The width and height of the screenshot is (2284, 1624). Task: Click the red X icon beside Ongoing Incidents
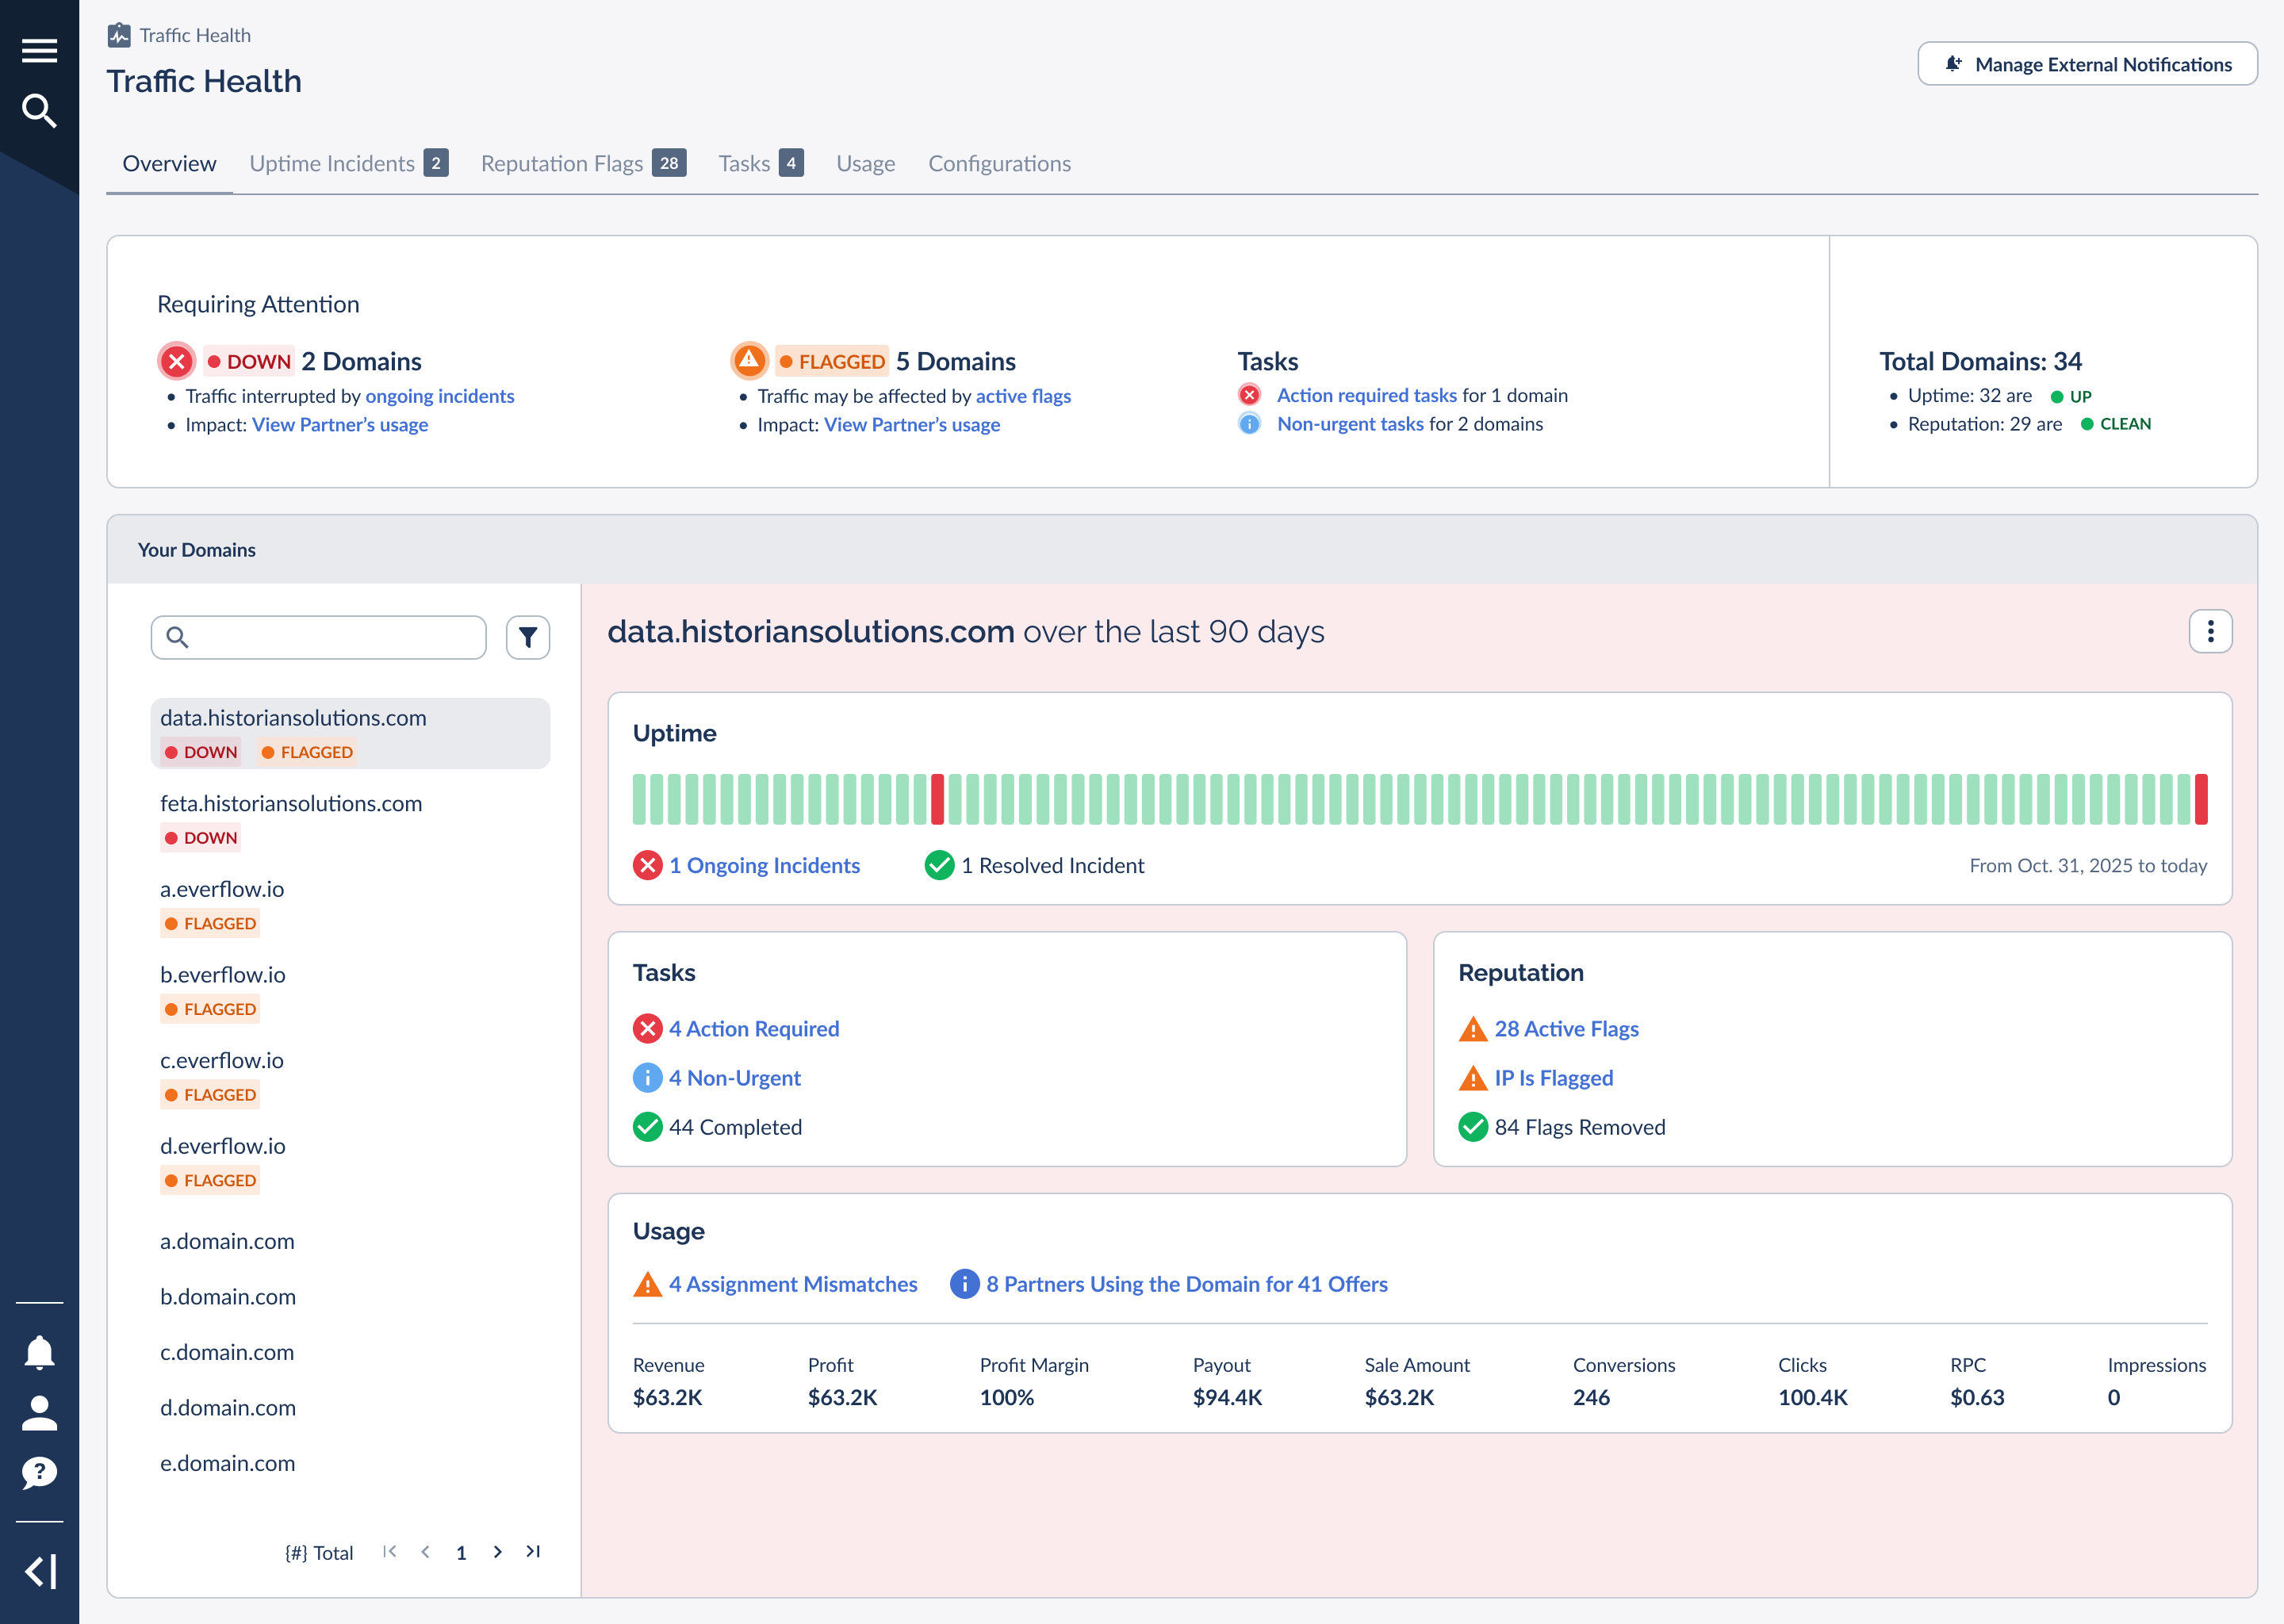point(648,865)
